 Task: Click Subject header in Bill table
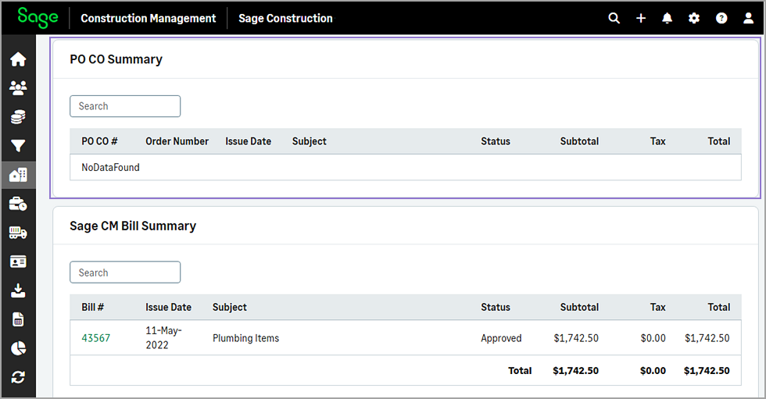tap(230, 308)
